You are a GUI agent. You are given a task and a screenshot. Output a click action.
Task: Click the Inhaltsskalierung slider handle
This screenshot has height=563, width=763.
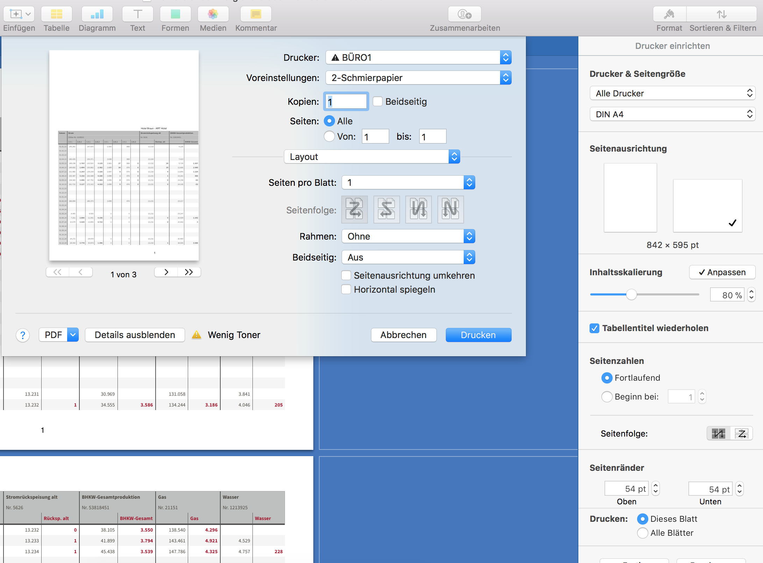(x=631, y=294)
